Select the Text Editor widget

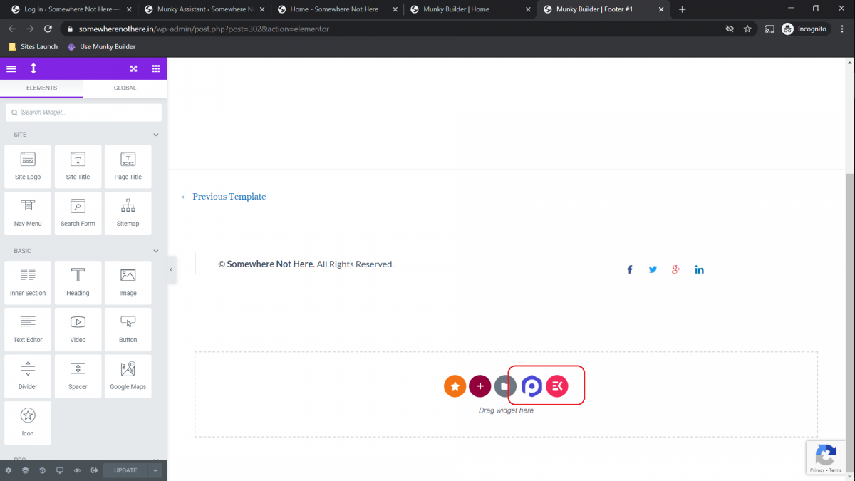(28, 330)
